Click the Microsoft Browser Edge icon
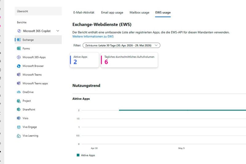Image resolution: width=246 pixels, height=164 pixels. point(19,66)
